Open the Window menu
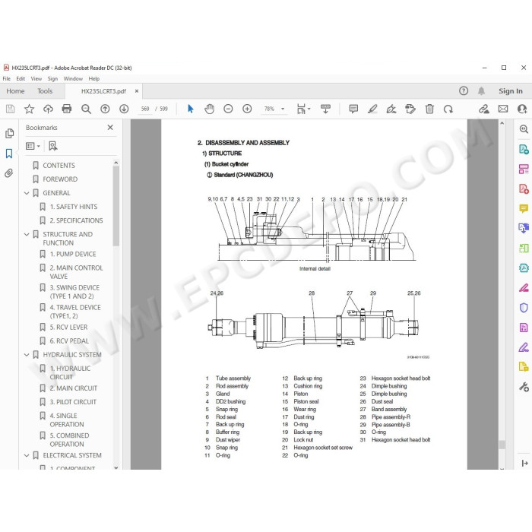 click(x=73, y=79)
